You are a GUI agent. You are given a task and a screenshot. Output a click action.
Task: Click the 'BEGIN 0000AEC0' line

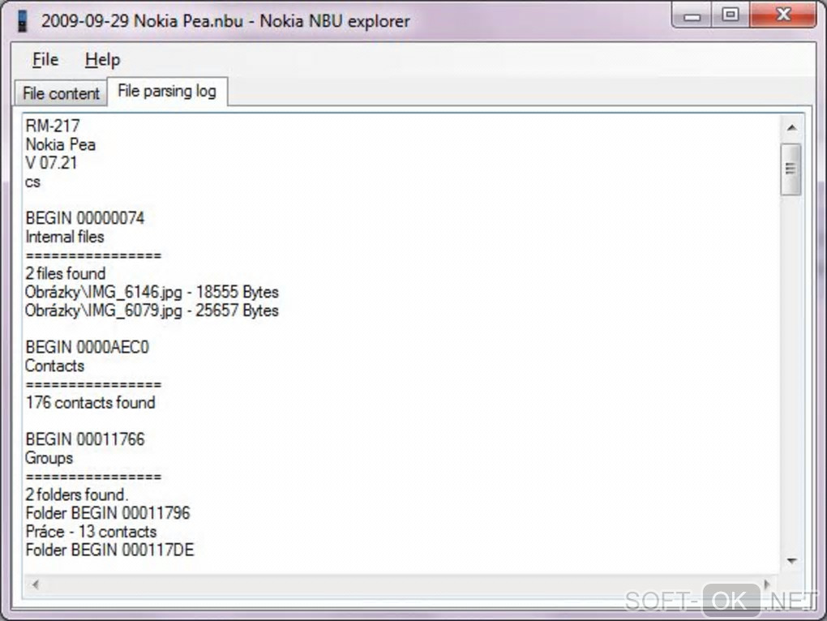point(87,348)
